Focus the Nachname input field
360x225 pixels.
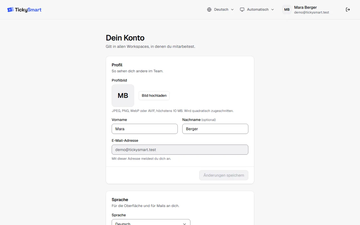click(x=215, y=129)
